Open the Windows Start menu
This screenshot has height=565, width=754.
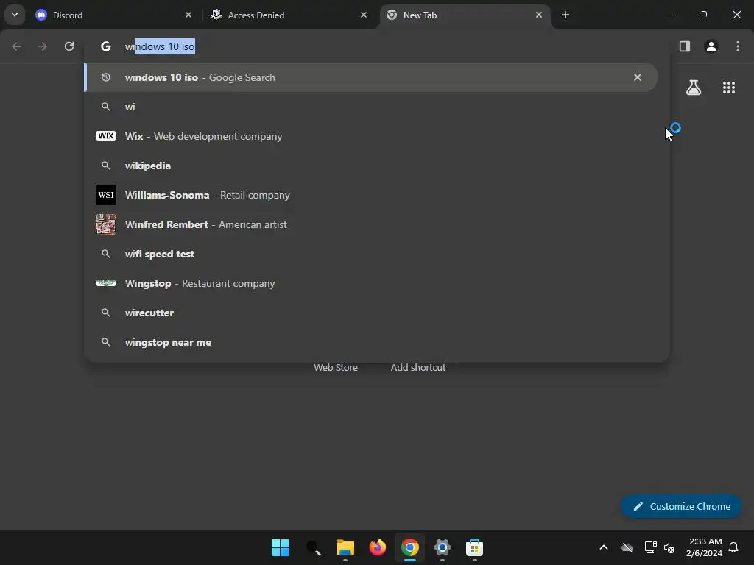(281, 547)
